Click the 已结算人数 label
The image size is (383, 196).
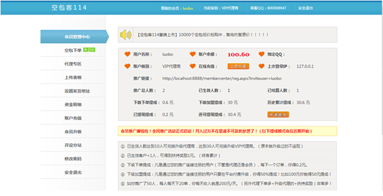point(279,90)
